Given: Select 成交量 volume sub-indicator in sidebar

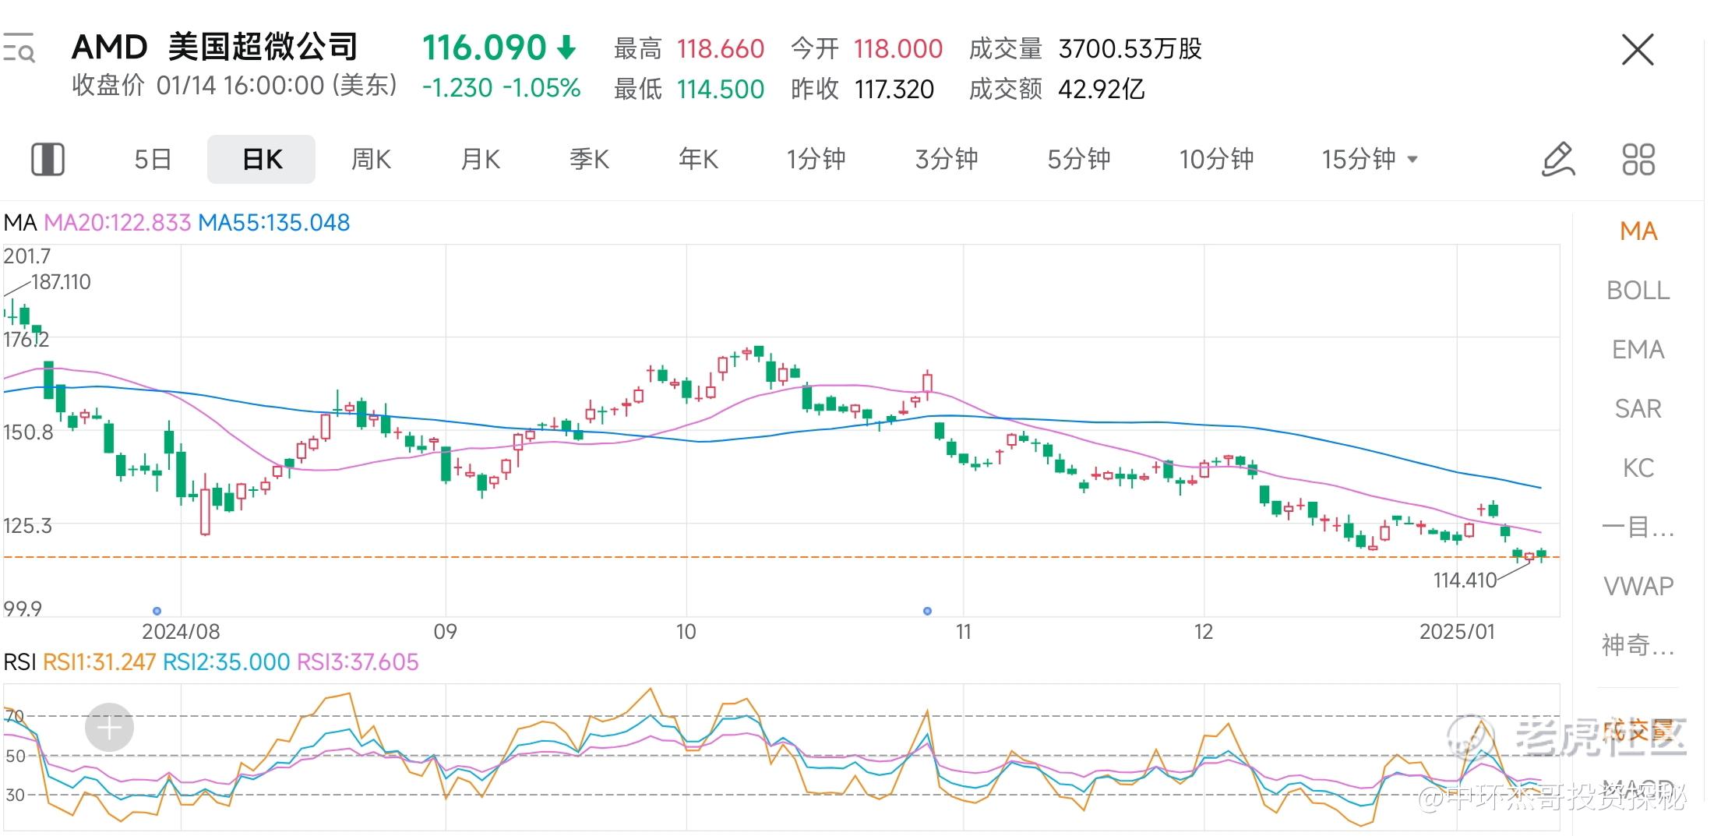Looking at the screenshot, I should click(1638, 730).
